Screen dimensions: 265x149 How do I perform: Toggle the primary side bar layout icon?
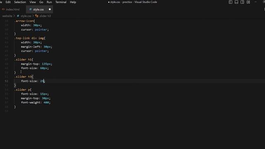[230, 2]
